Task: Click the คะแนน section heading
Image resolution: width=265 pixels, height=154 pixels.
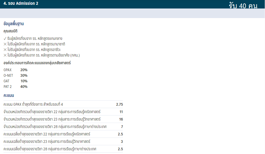Action: pyautogui.click(x=9, y=95)
